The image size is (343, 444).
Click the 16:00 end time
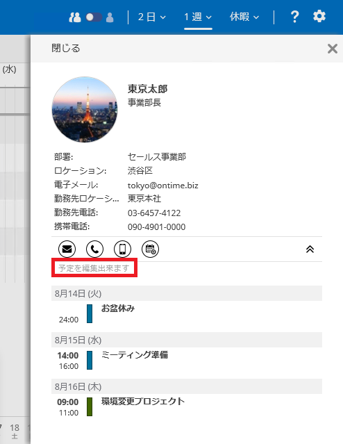click(69, 366)
